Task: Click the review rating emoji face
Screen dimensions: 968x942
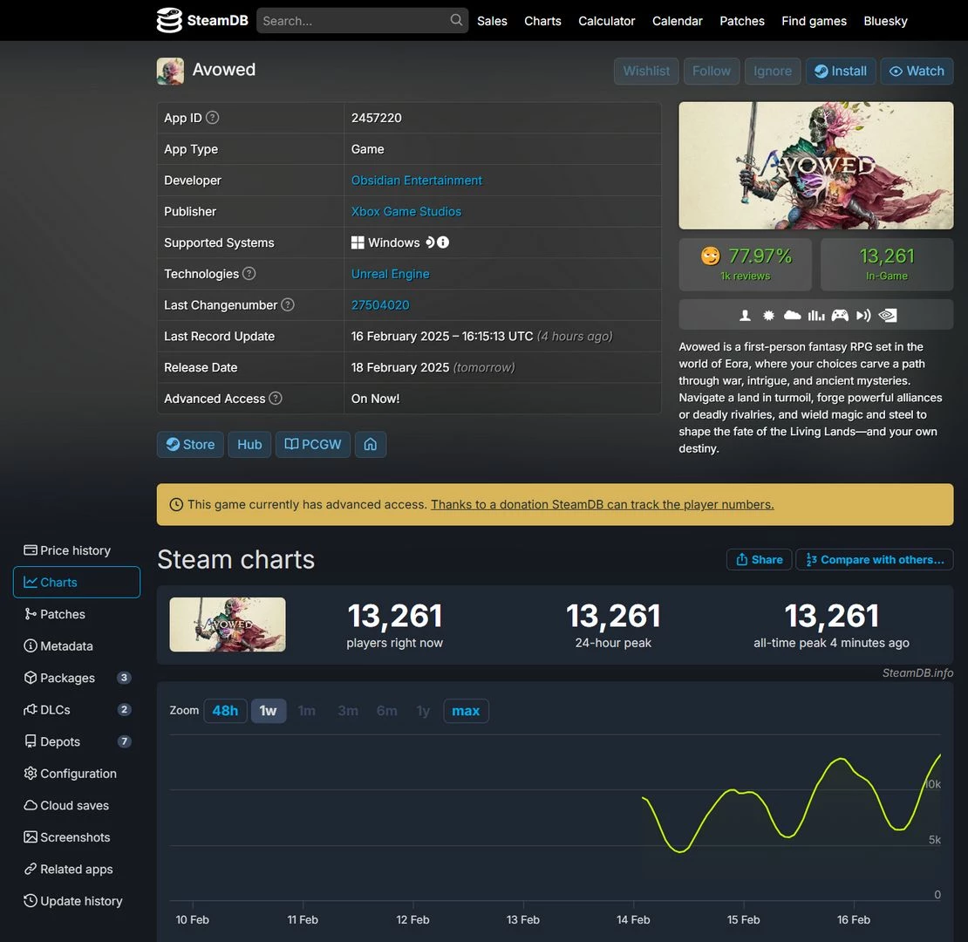Action: 710,256
